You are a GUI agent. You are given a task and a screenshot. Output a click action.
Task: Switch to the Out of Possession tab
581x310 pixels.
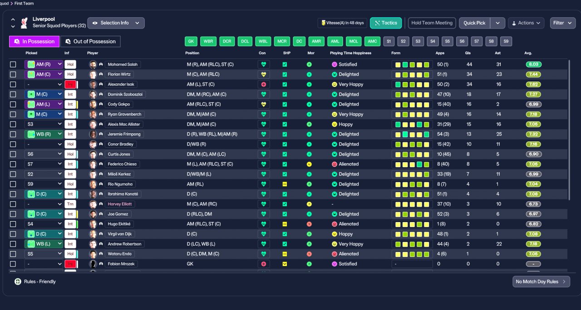90,41
